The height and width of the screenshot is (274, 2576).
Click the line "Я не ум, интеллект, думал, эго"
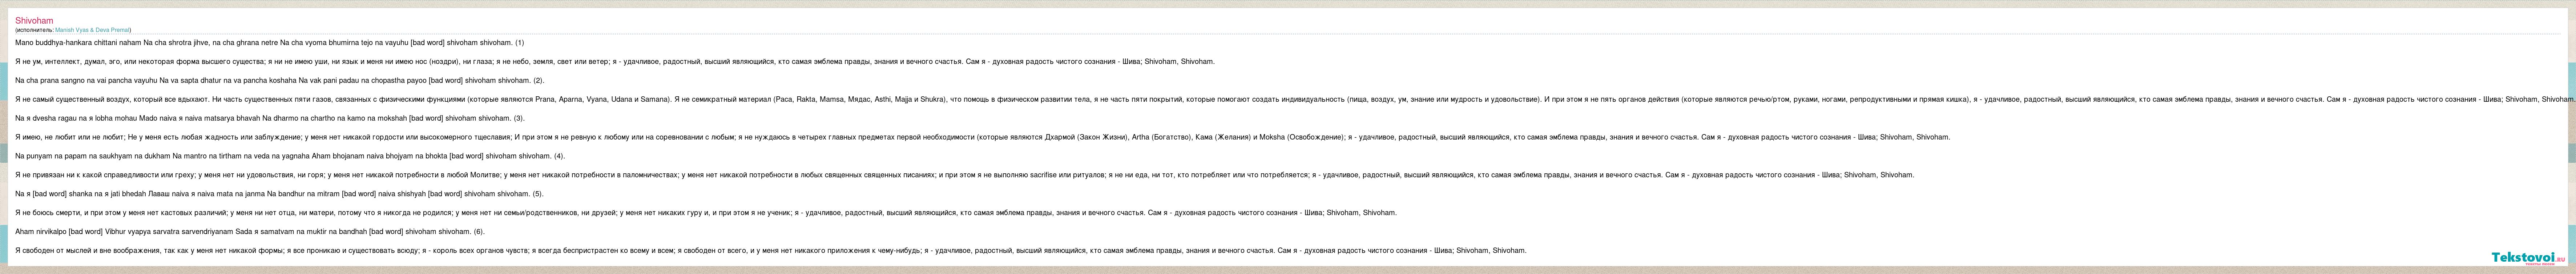(x=615, y=62)
